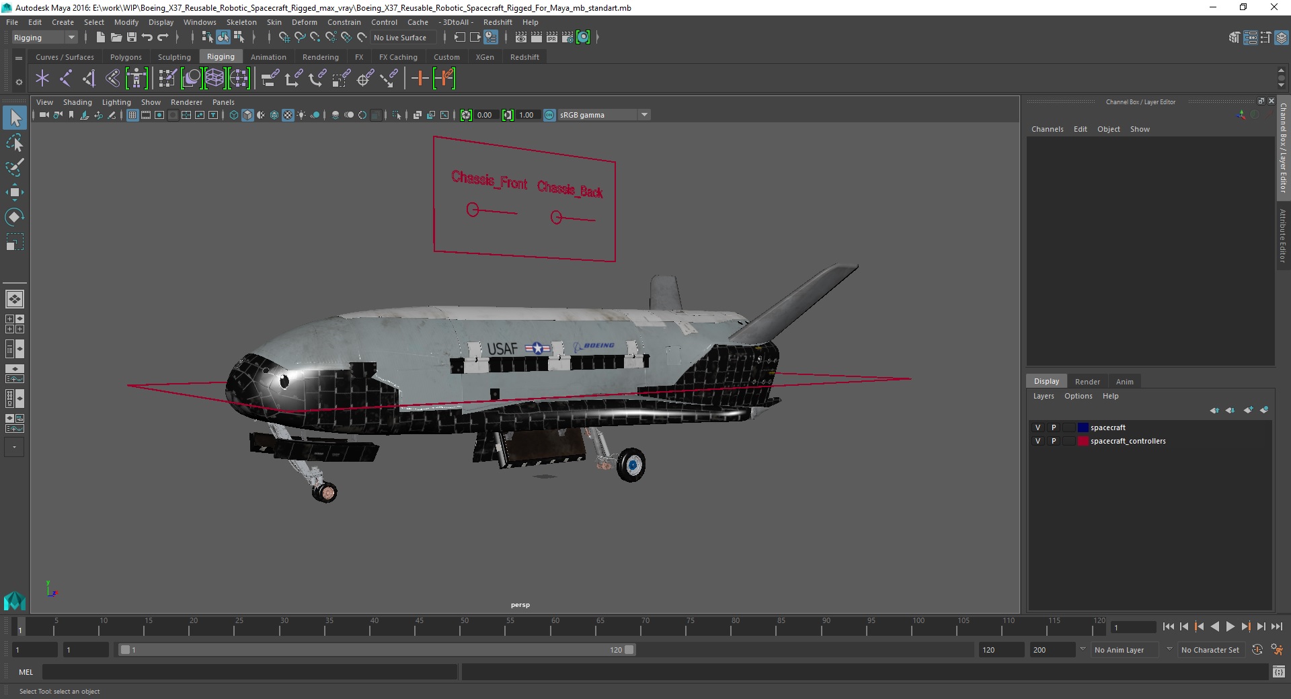Click the Create IK Handle shelf icon
Screen dimensions: 1291x699
[x=89, y=79]
